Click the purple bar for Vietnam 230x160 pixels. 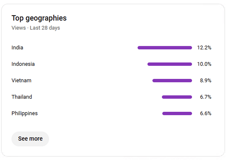[x=172, y=80]
